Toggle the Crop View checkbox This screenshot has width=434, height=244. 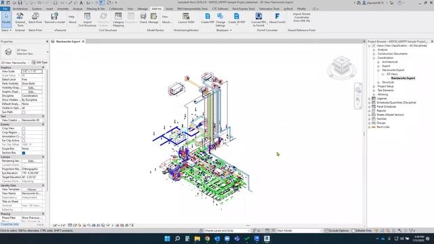(24, 128)
